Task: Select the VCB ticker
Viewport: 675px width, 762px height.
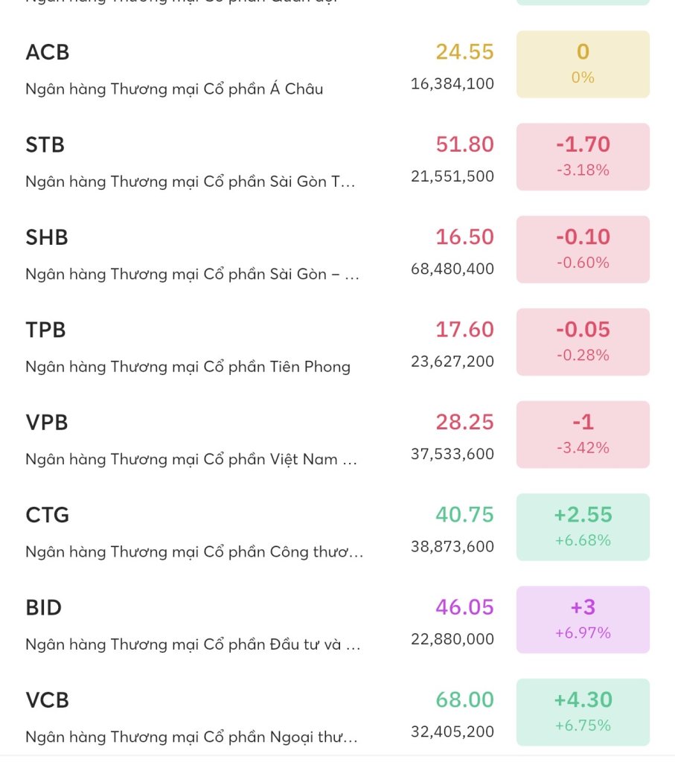Action: click(x=48, y=700)
